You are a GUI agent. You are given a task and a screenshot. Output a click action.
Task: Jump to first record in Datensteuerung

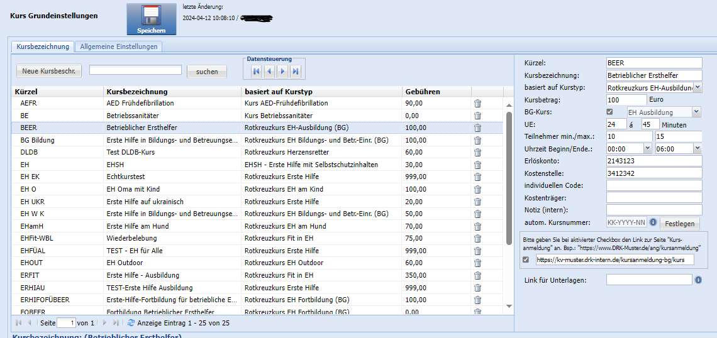(x=256, y=72)
